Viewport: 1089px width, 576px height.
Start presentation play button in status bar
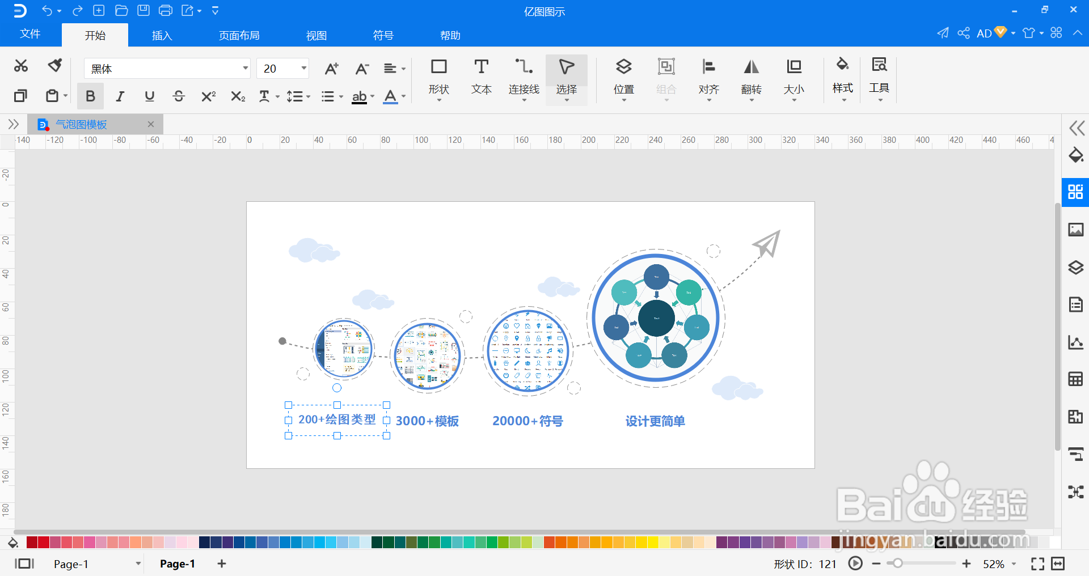point(855,564)
